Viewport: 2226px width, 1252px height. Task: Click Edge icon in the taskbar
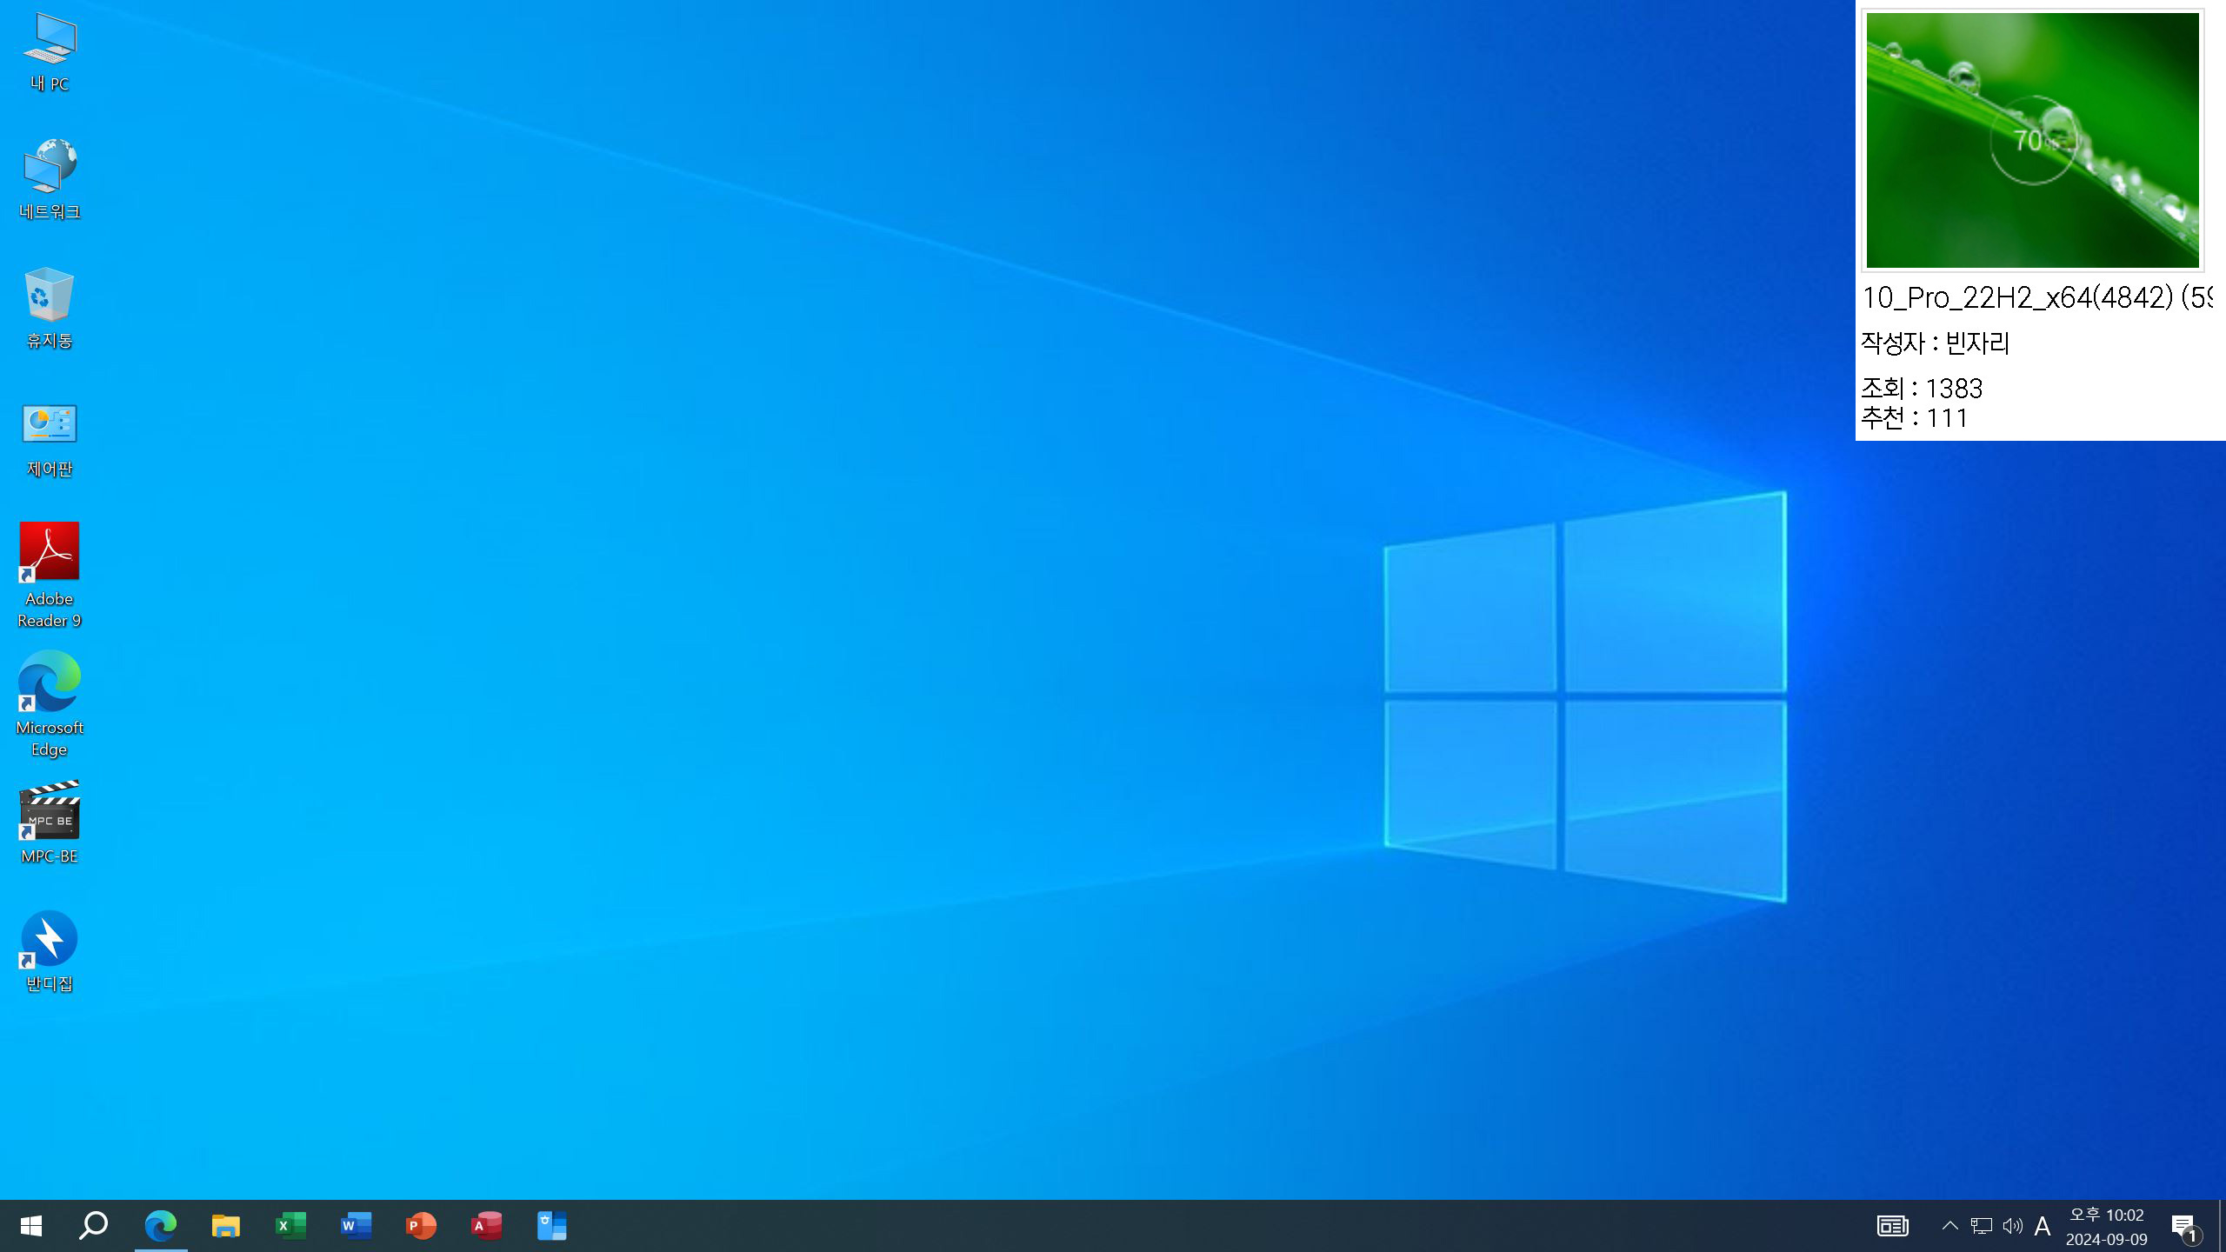click(x=161, y=1226)
